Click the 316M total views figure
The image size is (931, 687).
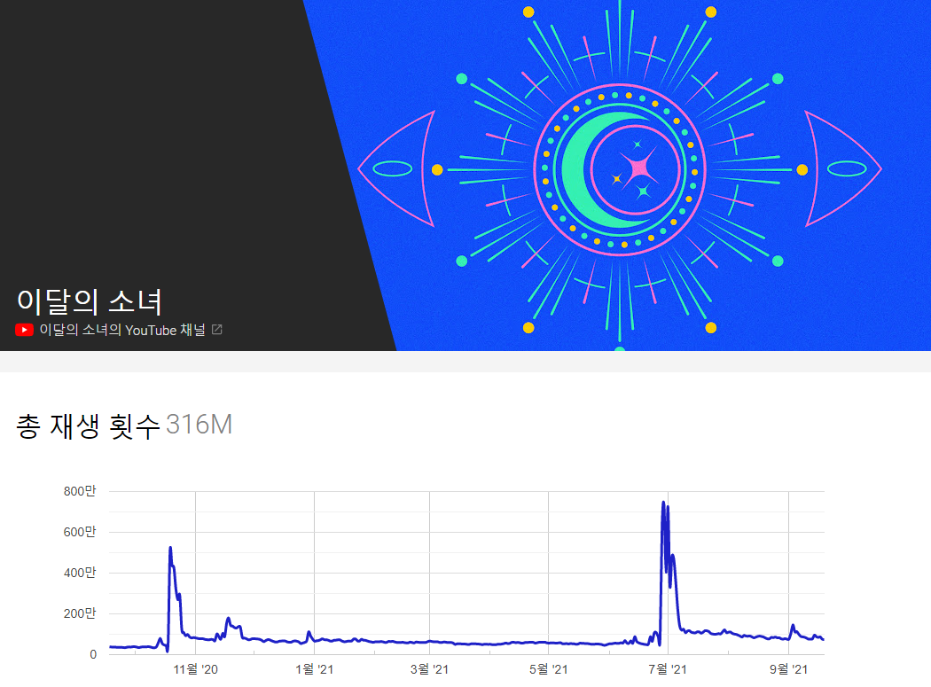[199, 425]
